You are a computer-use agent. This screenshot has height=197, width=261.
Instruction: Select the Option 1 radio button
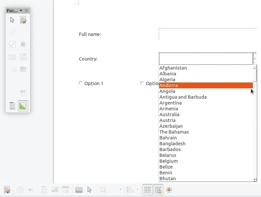point(81,83)
